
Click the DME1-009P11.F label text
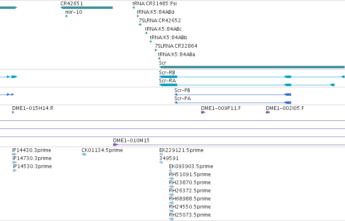click(221, 108)
